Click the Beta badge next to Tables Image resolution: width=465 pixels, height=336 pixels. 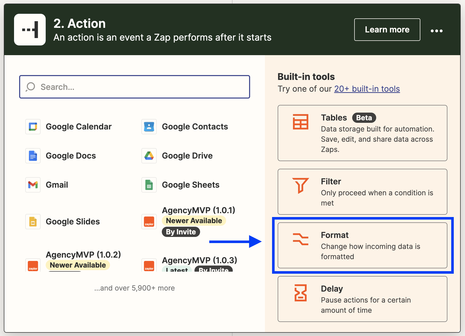point(364,118)
